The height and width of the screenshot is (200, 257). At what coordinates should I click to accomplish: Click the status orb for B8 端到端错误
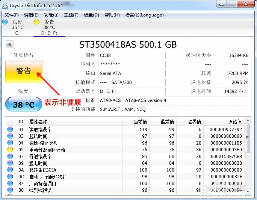click(x=10, y=190)
